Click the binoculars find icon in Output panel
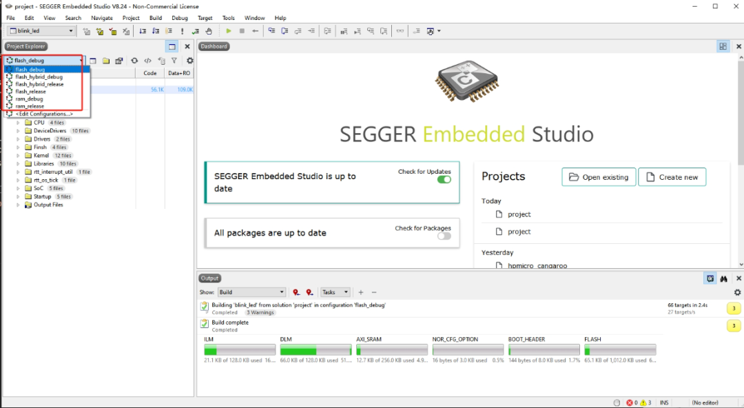744x408 pixels. [x=723, y=279]
